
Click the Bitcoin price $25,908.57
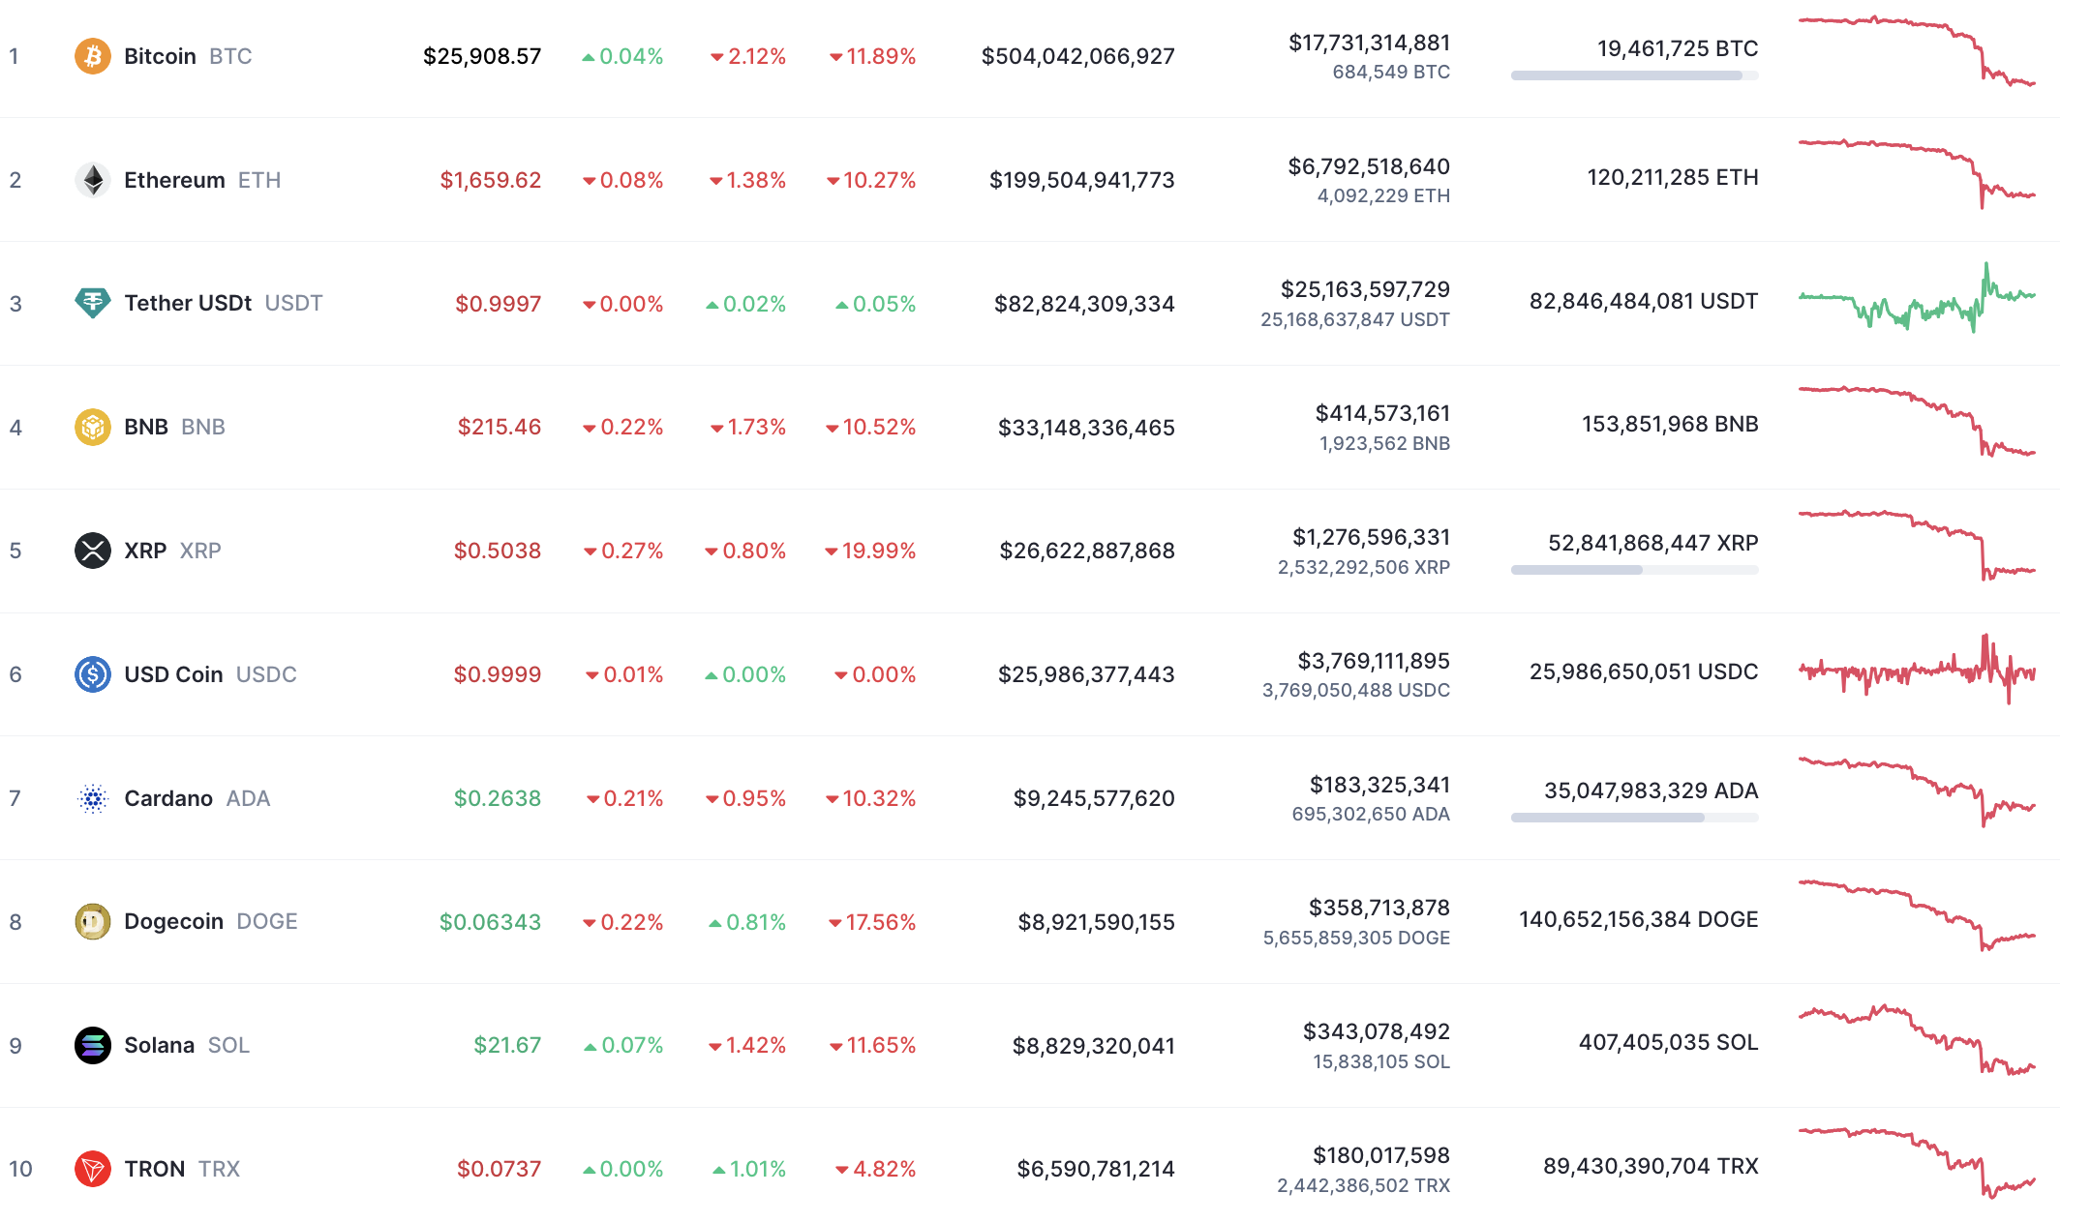481,56
